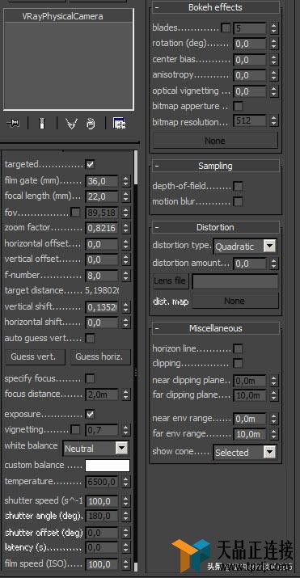Toggle the targeted checkbox
The image size is (300, 578).
coord(90,164)
